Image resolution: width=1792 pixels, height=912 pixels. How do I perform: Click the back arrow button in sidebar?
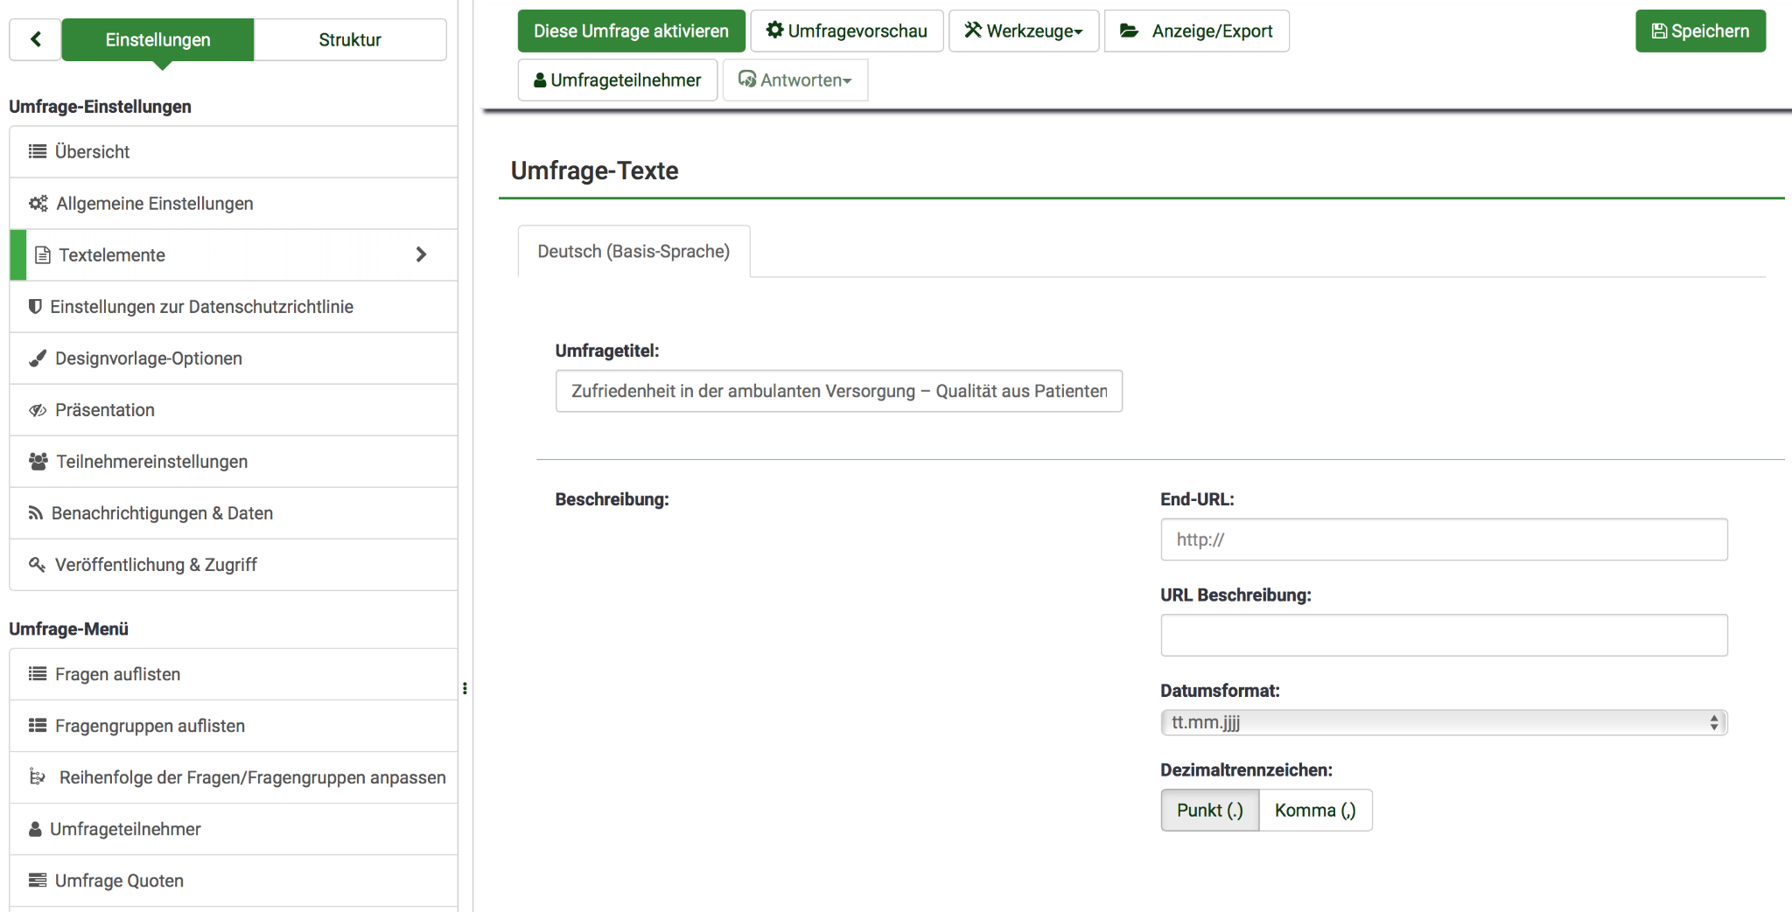35,39
